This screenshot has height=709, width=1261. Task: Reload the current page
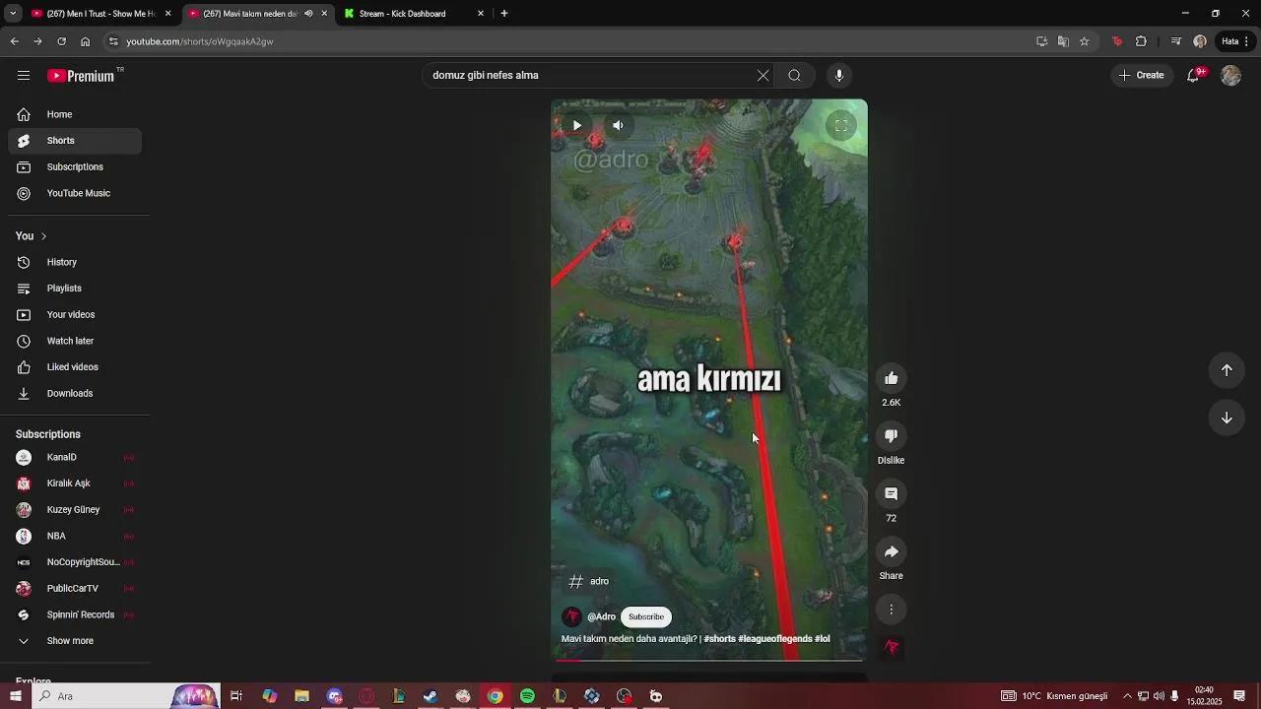(61, 41)
